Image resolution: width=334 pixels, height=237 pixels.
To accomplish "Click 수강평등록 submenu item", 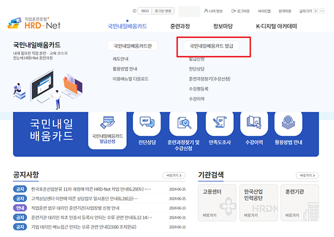I will (x=199, y=89).
